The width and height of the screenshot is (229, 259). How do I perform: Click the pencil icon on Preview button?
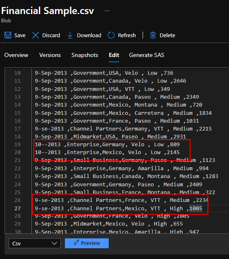pos(76,242)
